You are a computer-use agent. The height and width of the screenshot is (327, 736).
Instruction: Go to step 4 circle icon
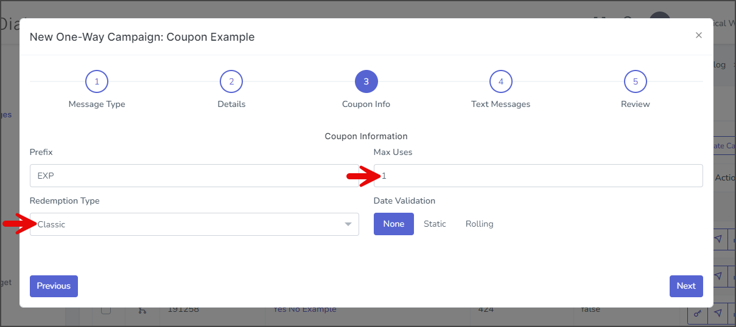click(x=500, y=81)
